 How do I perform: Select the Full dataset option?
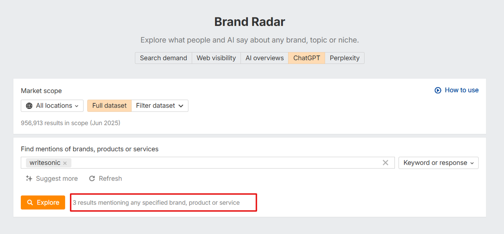tap(109, 106)
